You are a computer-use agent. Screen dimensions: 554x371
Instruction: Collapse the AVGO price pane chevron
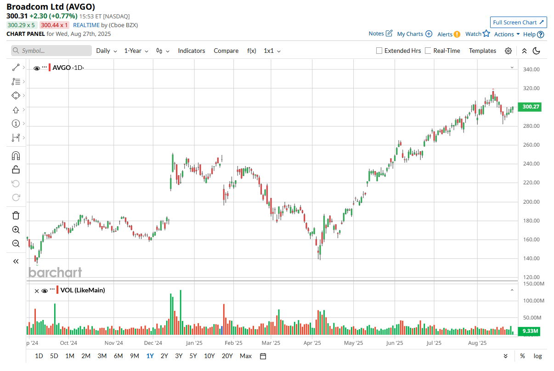(512, 68)
